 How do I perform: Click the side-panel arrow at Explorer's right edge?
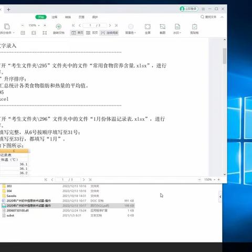(x=220, y=197)
